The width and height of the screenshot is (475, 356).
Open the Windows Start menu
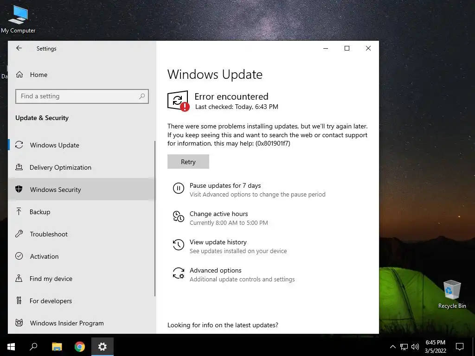click(x=11, y=347)
